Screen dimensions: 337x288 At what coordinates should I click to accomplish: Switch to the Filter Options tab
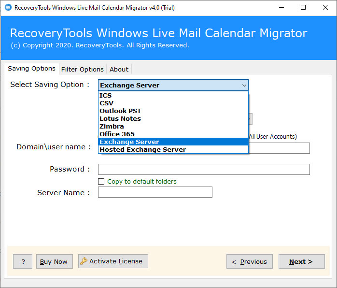(83, 69)
